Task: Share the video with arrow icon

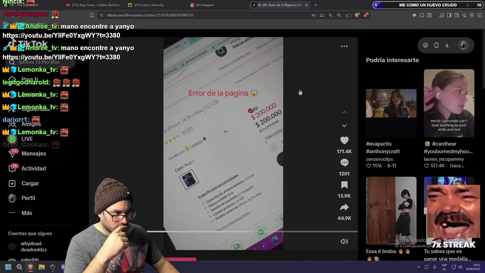Action: (x=344, y=207)
